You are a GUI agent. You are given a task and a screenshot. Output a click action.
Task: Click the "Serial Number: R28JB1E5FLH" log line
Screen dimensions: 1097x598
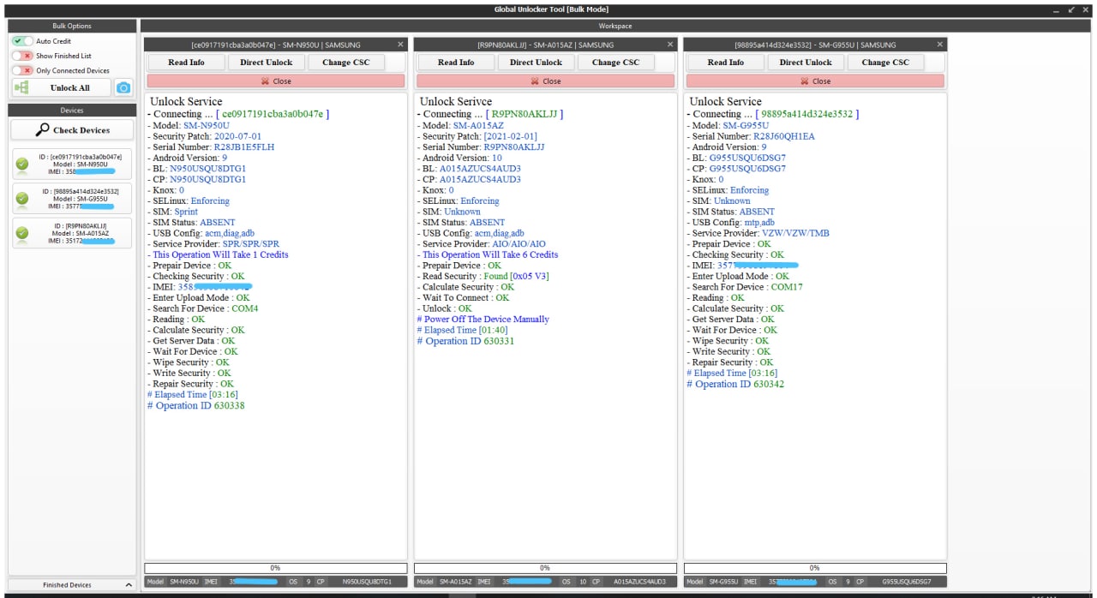point(211,147)
